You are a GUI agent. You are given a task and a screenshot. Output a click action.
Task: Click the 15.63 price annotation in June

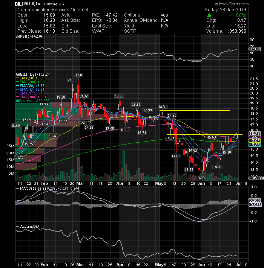(212, 137)
